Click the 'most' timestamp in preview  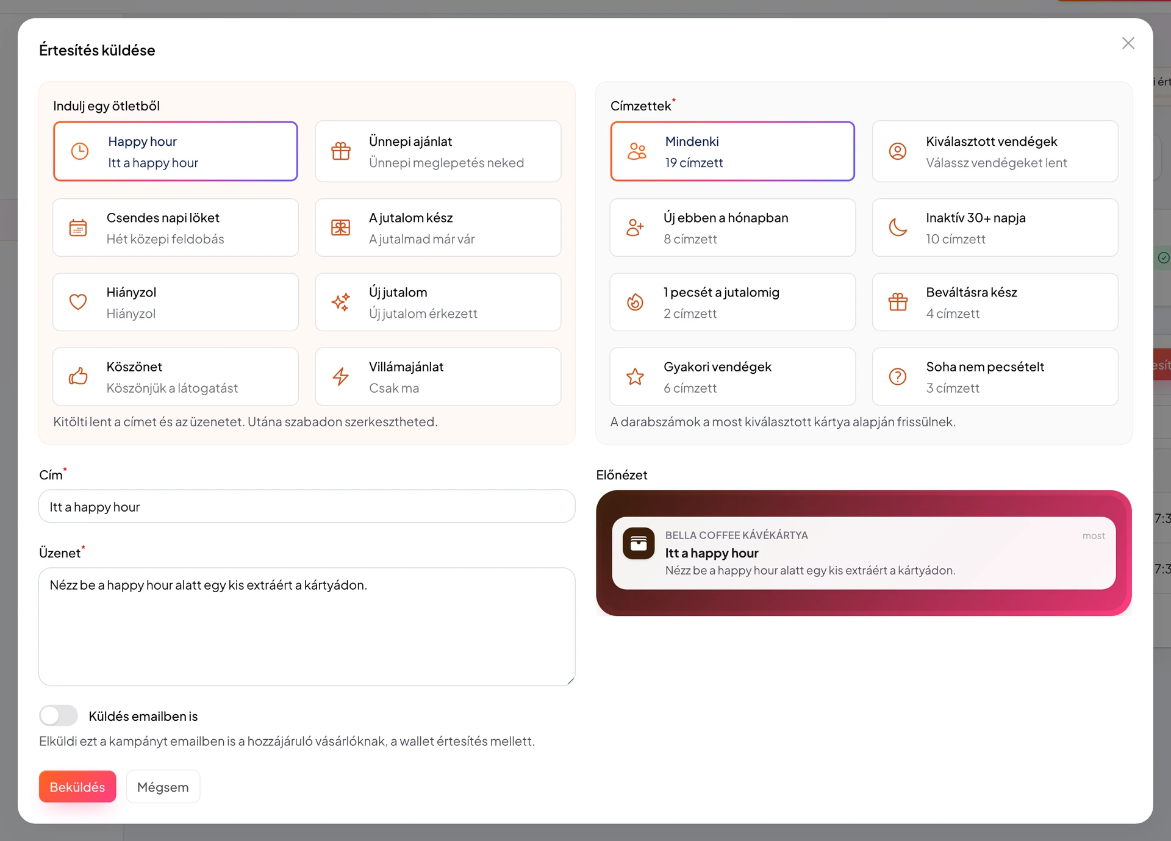(1094, 535)
